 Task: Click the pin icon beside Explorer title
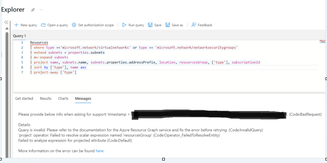click(x=33, y=10)
